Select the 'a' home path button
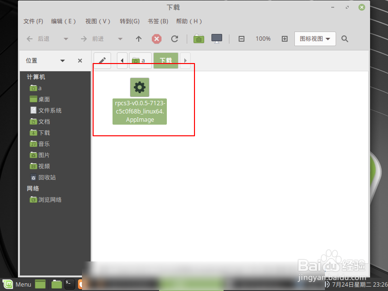 pyautogui.click(x=140, y=60)
